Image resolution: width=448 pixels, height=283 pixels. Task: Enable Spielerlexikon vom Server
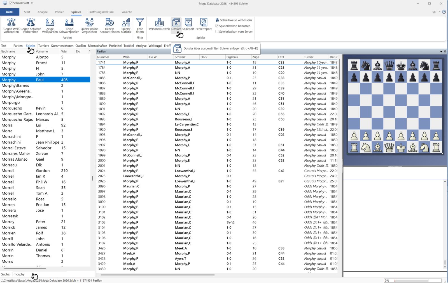(x=217, y=32)
